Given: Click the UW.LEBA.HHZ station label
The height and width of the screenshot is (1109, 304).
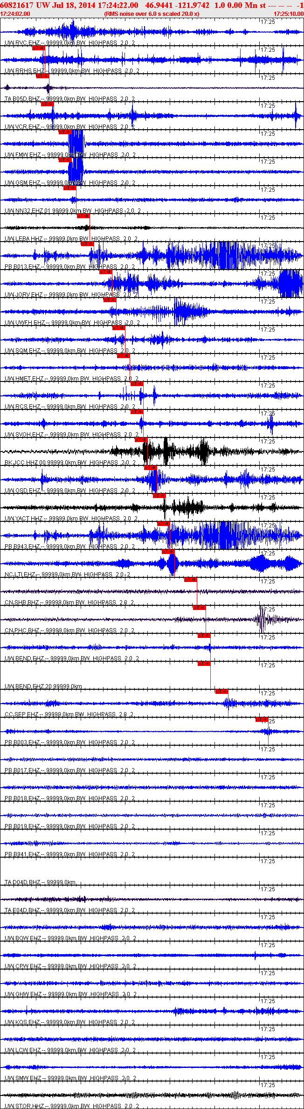Looking at the screenshot, I should coord(71,239).
